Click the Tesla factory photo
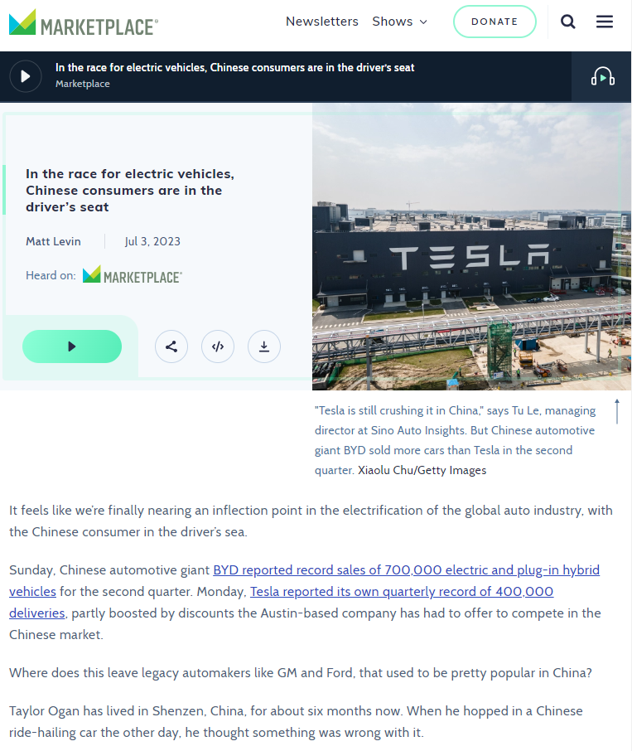This screenshot has height=751, width=632. point(471,249)
